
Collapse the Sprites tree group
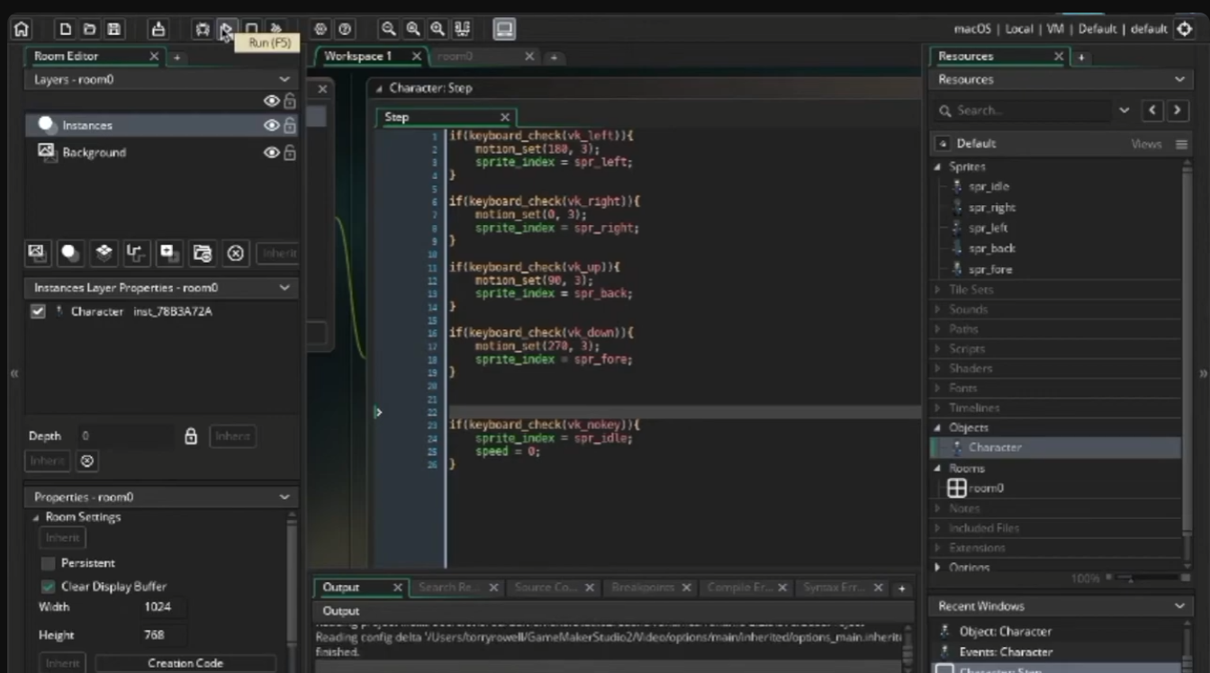click(x=937, y=166)
